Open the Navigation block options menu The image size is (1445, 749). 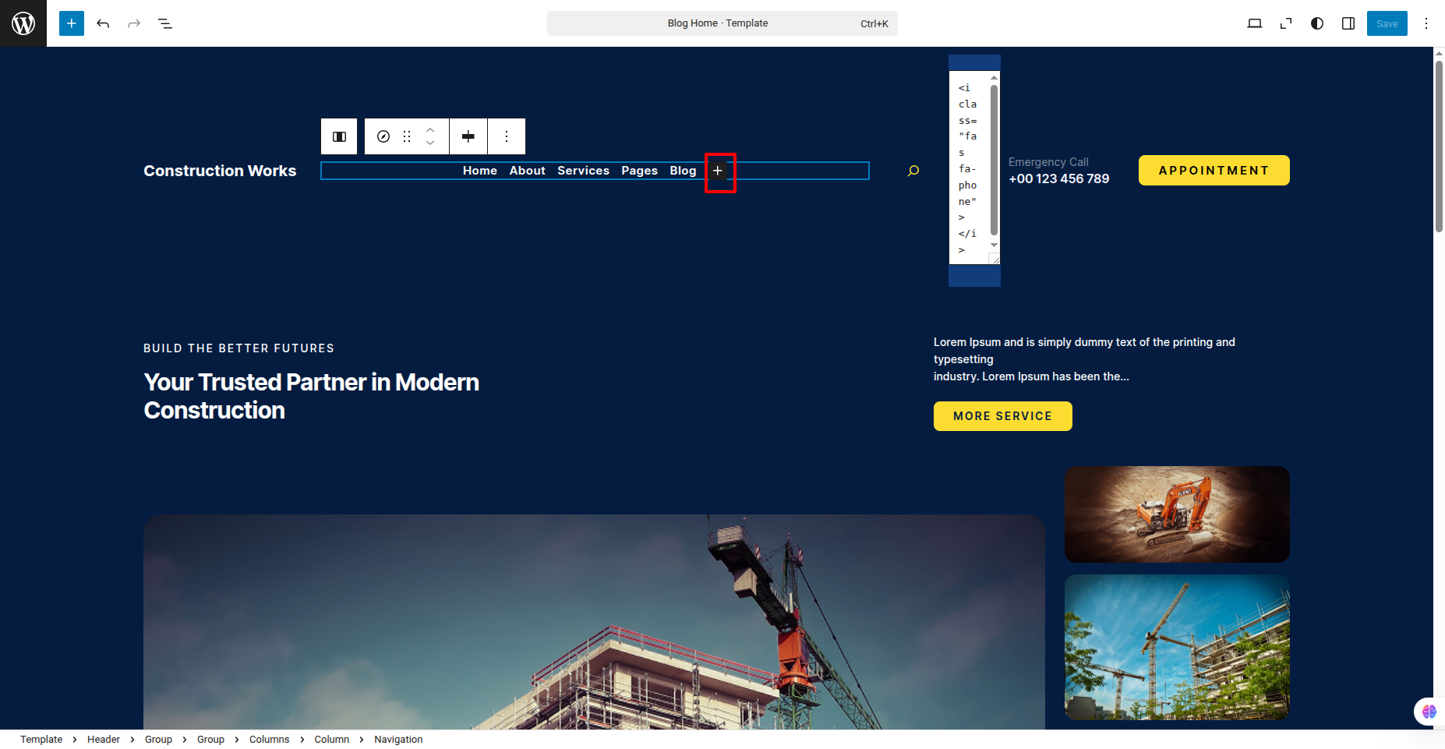pyautogui.click(x=507, y=136)
